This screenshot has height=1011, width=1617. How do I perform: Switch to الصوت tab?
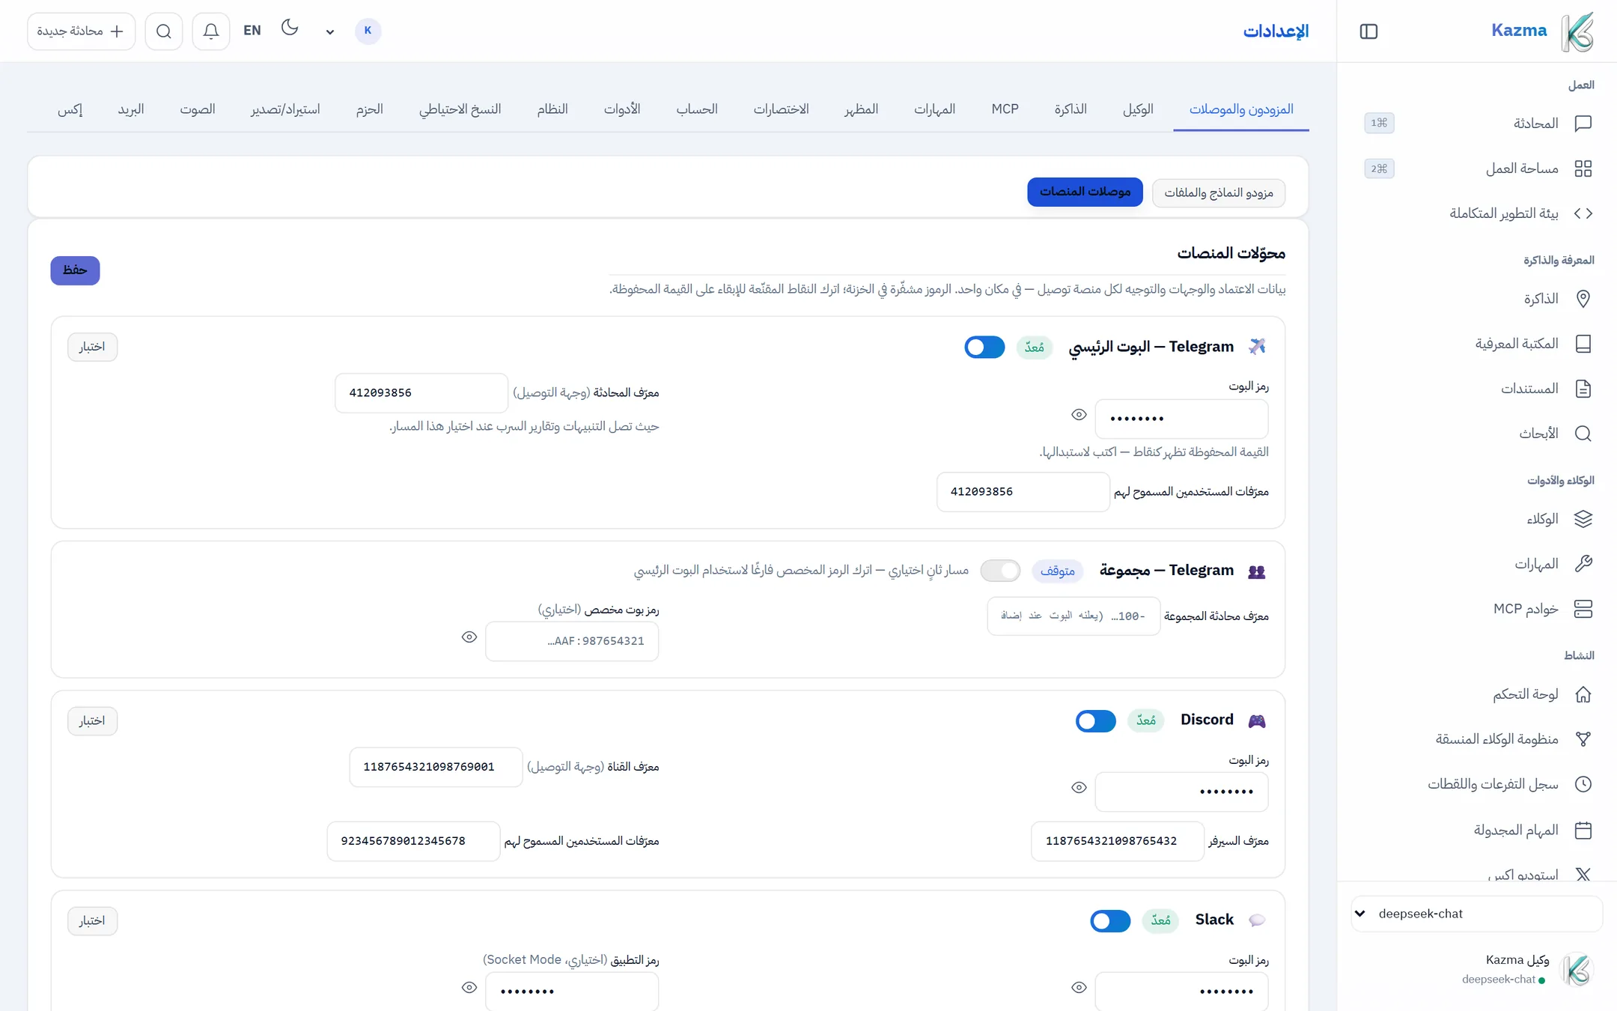[x=198, y=109]
